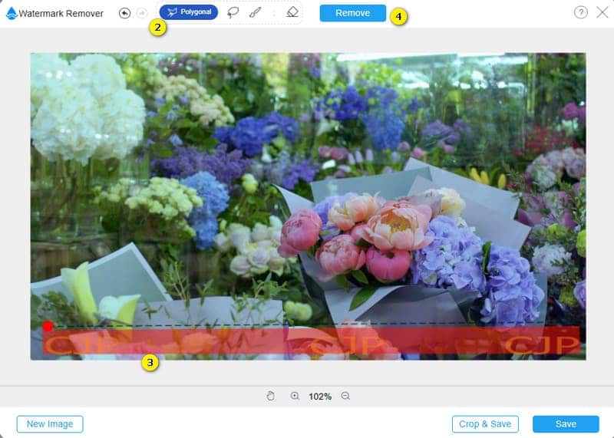
Task: Click the Crop & Save button
Action: (x=485, y=424)
